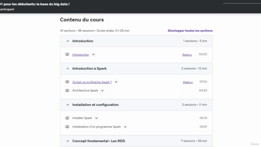The width and height of the screenshot is (261, 147).
Task: Click the 05:16 lesson duration
Action: pyautogui.click(x=203, y=118)
